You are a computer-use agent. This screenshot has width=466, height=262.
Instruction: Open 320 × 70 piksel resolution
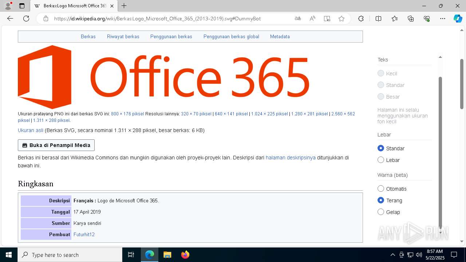196,114
